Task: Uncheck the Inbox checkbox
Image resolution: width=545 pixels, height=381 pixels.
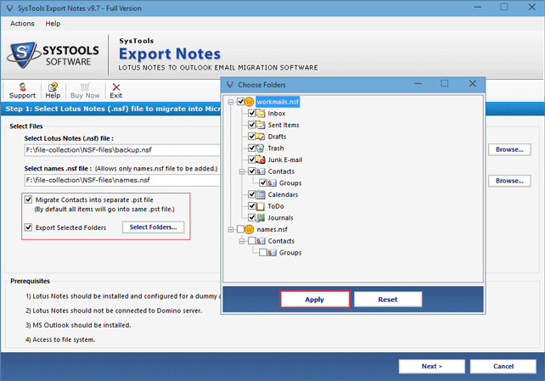Action: 252,113
